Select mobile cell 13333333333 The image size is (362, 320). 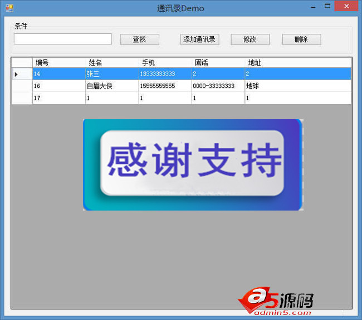click(165, 74)
